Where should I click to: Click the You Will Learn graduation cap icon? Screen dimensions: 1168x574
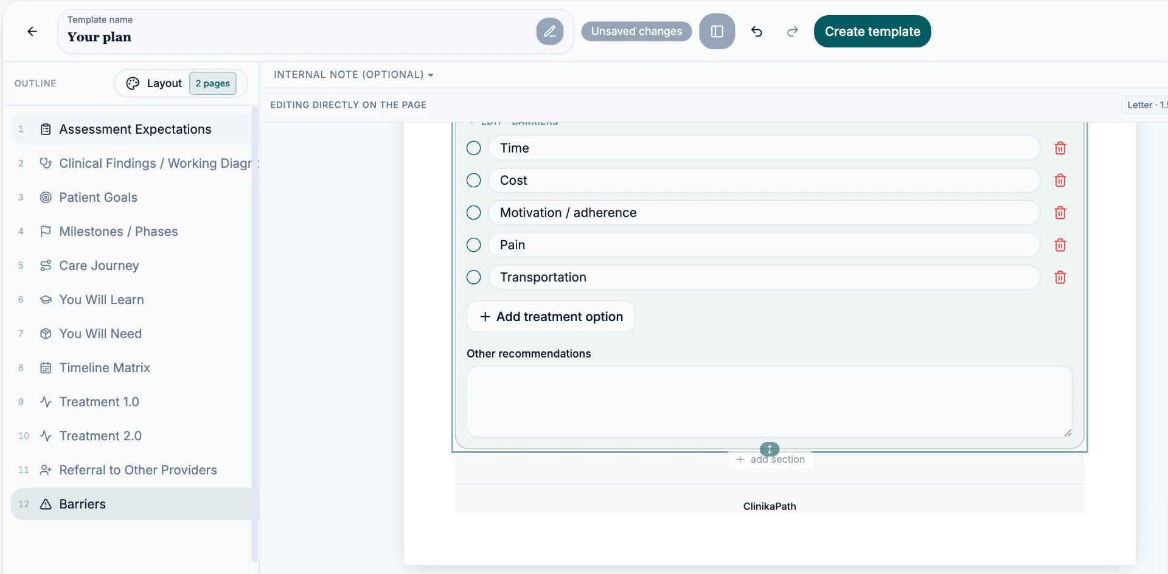click(46, 300)
